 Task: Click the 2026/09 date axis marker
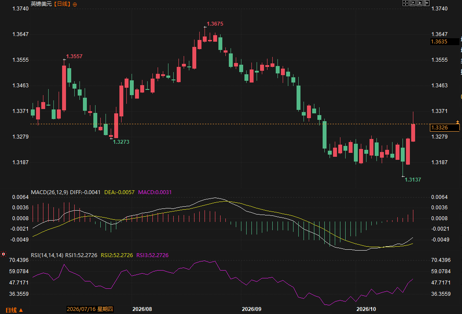(x=252, y=309)
